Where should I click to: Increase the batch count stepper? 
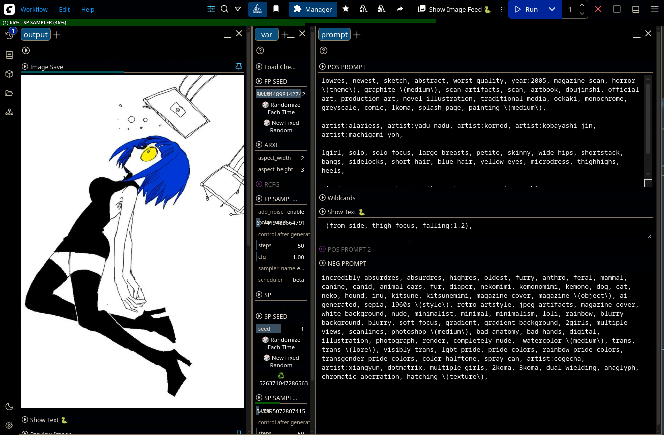(582, 5)
